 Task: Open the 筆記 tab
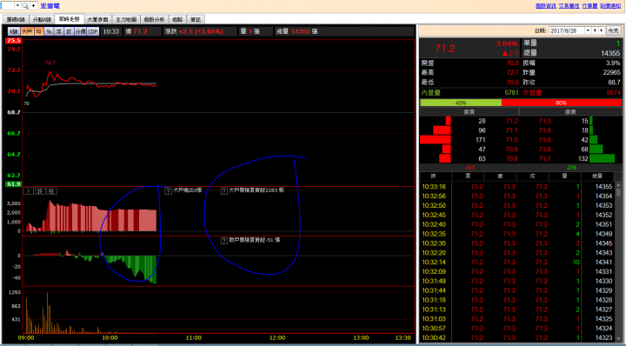(196, 19)
